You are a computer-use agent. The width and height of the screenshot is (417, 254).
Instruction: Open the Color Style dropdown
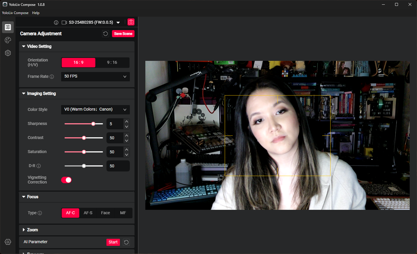click(x=95, y=109)
